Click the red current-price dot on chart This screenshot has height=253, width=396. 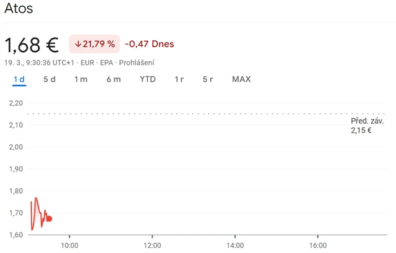coord(49,218)
